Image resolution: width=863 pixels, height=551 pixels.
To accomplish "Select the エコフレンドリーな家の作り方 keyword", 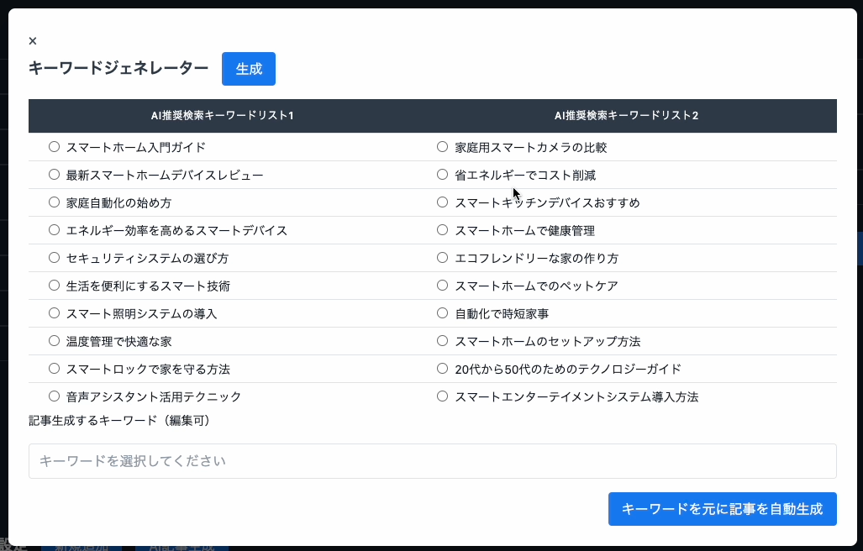I will coord(442,257).
